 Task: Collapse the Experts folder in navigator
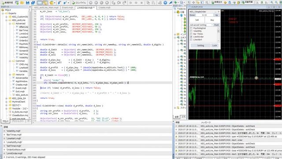[3, 13]
